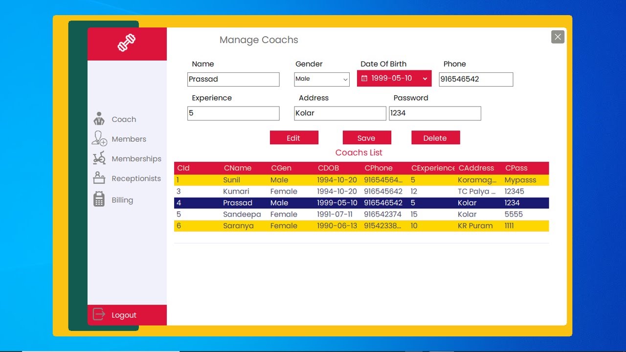Click the 5555 password cell
This screenshot has height=352, width=626.
pos(526,214)
